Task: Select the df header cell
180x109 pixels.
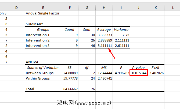Action: coord(87,67)
